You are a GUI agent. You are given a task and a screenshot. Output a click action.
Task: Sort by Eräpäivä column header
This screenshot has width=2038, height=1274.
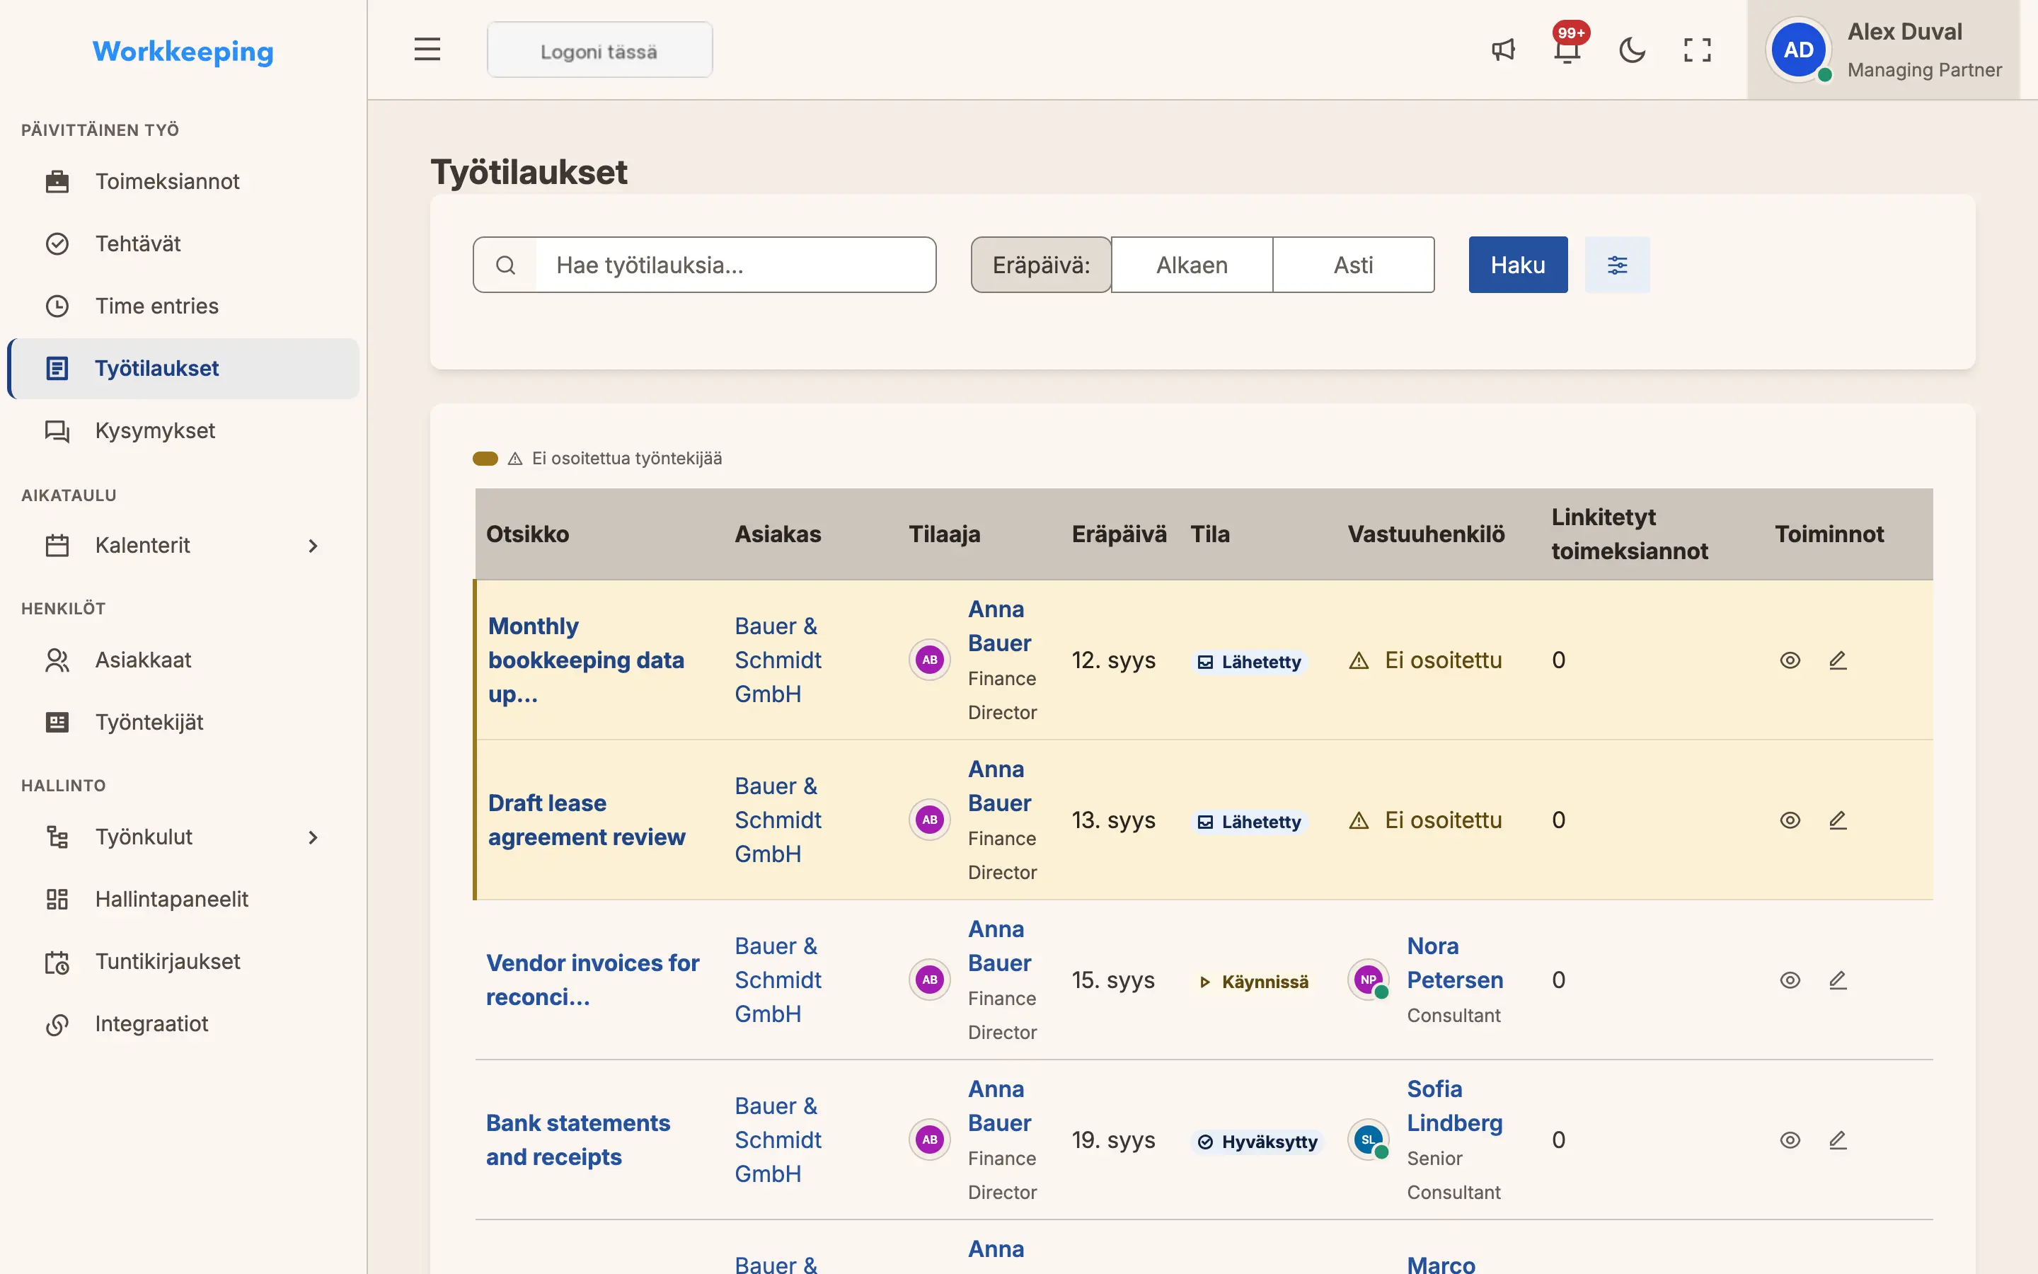coord(1118,534)
